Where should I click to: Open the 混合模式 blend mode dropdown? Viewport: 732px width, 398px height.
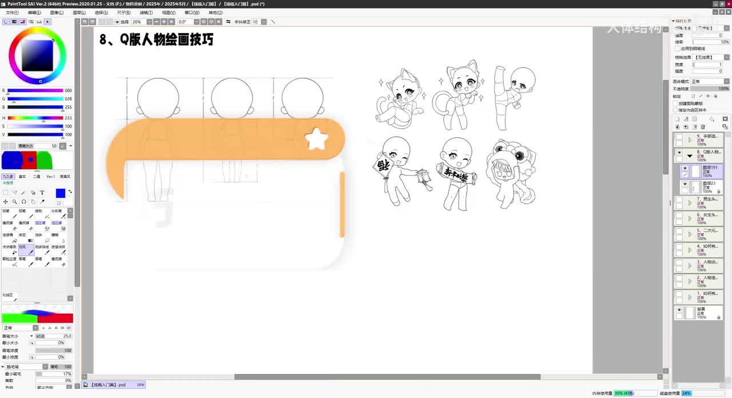pos(710,81)
